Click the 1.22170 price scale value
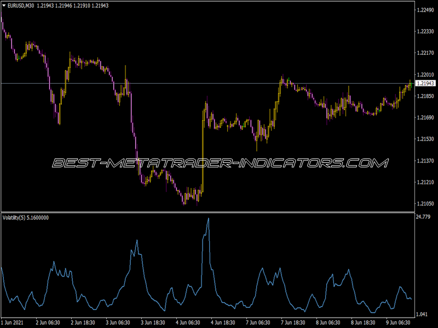The width and height of the screenshot is (438, 328). [x=425, y=53]
